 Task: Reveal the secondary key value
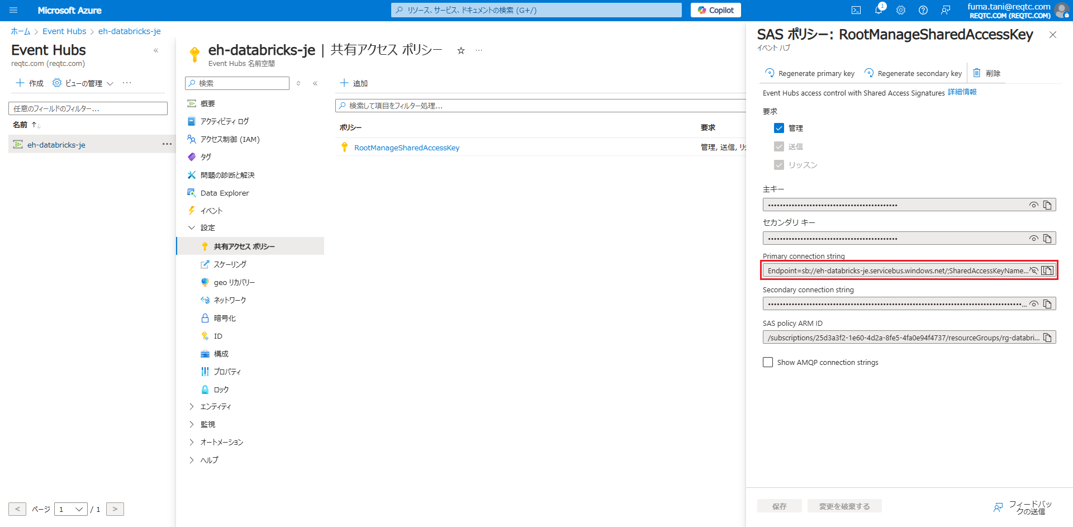coord(1033,238)
